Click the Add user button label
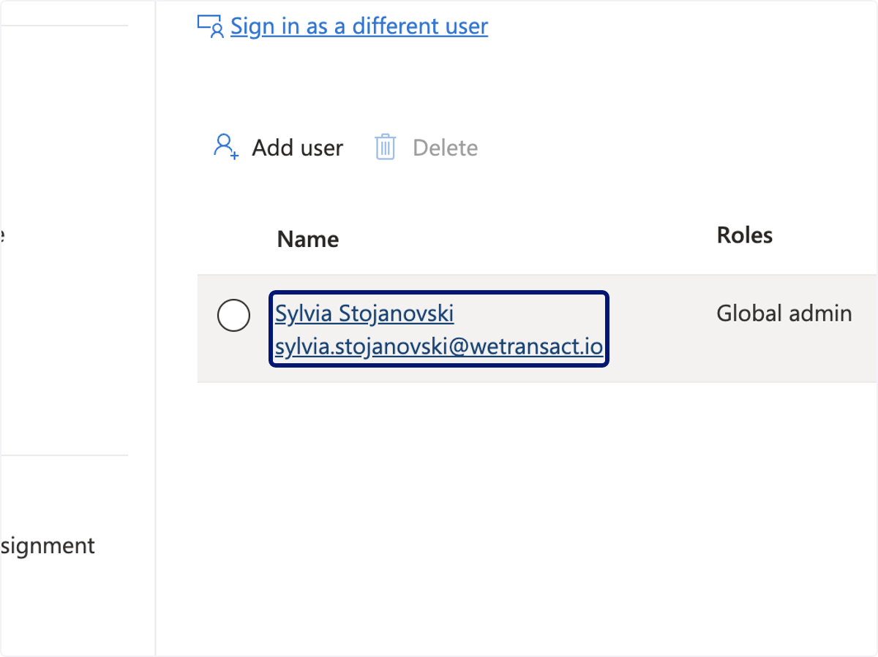 pos(298,148)
